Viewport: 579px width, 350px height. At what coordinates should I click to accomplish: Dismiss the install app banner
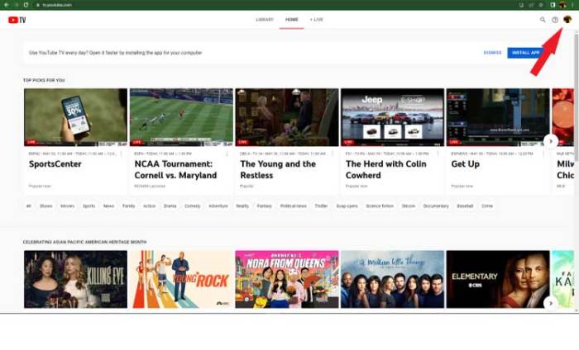pos(493,53)
